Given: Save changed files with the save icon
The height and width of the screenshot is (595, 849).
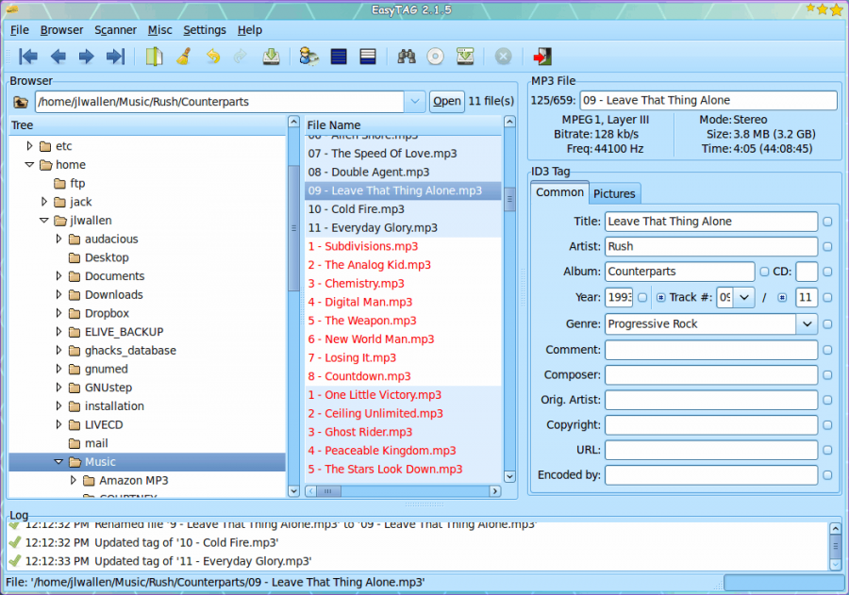Looking at the screenshot, I should (x=270, y=57).
